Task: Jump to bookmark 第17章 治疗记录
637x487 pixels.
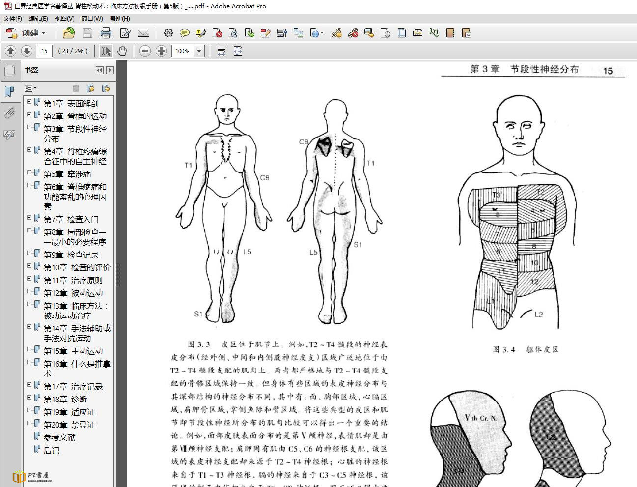Action: pyautogui.click(x=73, y=387)
